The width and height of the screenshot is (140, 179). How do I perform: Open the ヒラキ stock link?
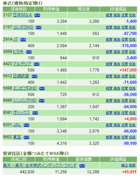(x=18, y=52)
